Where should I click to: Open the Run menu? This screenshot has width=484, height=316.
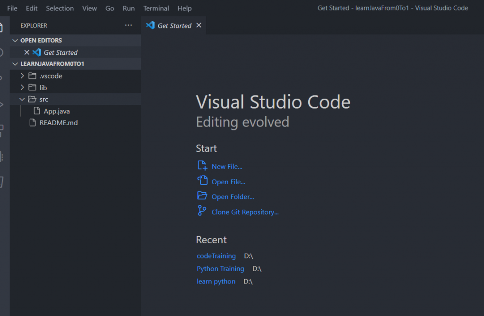129,9
